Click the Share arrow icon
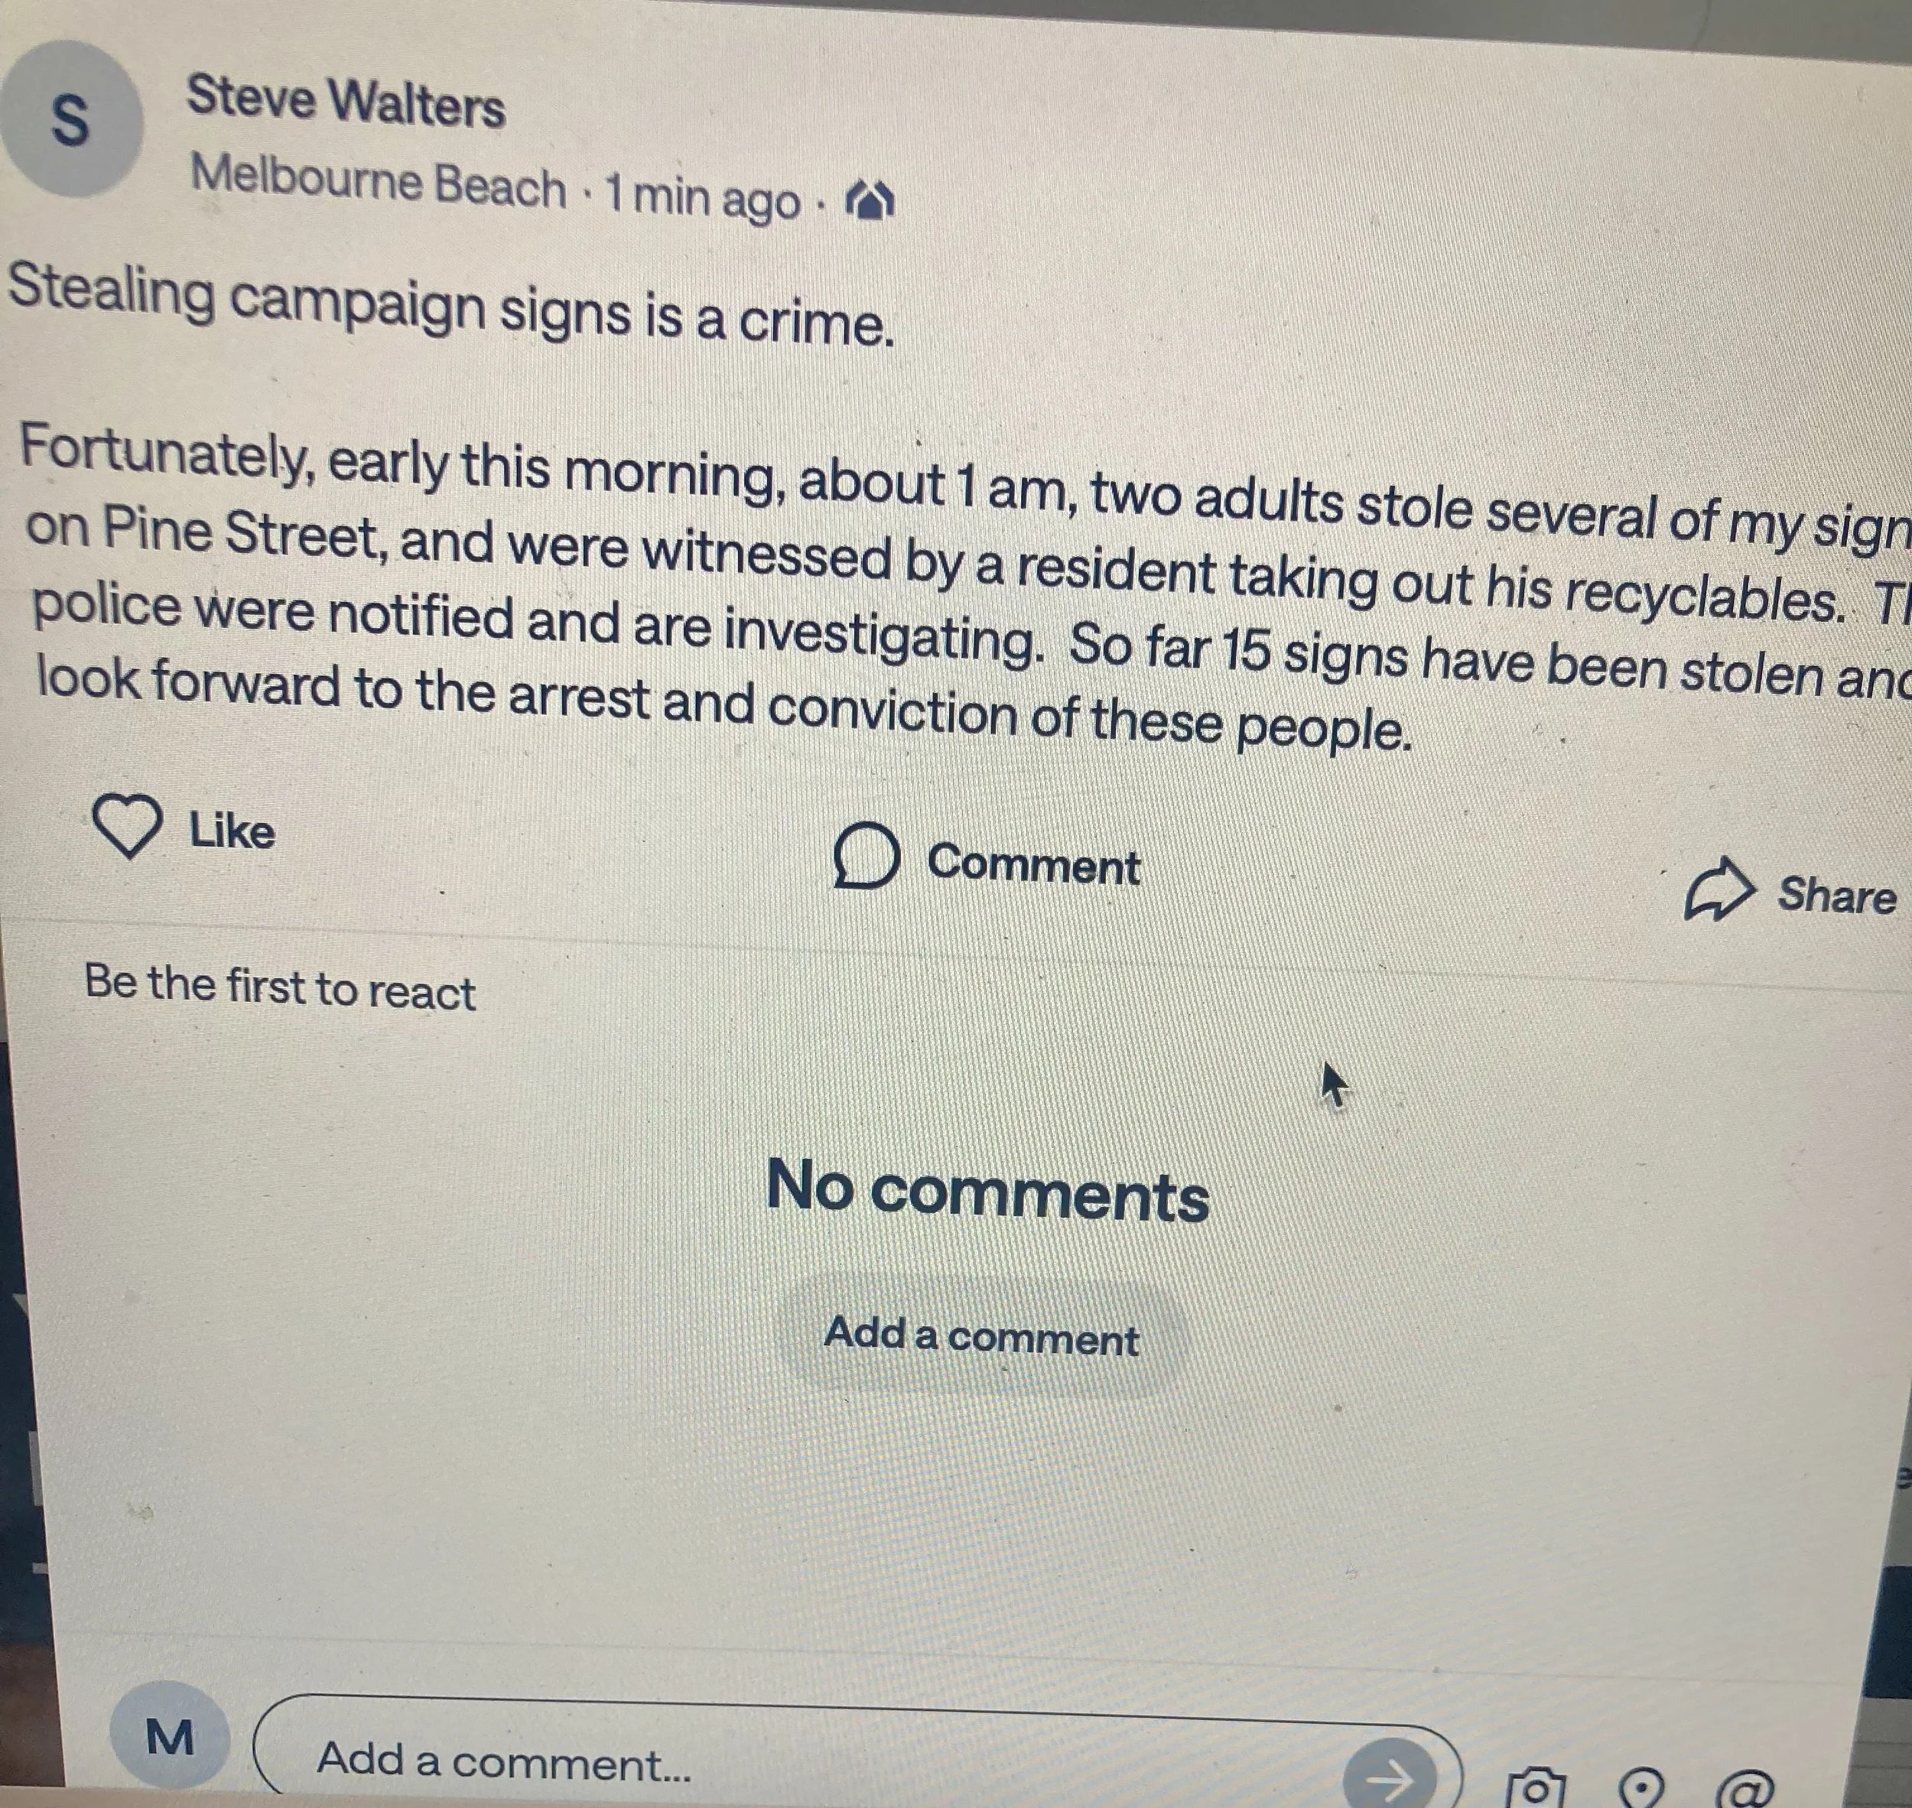Screen dimensions: 1912x1808 coord(1719,889)
